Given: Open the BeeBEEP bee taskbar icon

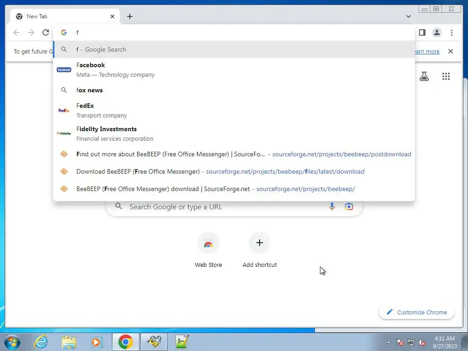Looking at the screenshot, I should click(x=154, y=342).
